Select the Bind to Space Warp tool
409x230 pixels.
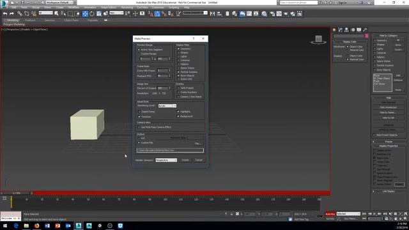tap(34, 13)
